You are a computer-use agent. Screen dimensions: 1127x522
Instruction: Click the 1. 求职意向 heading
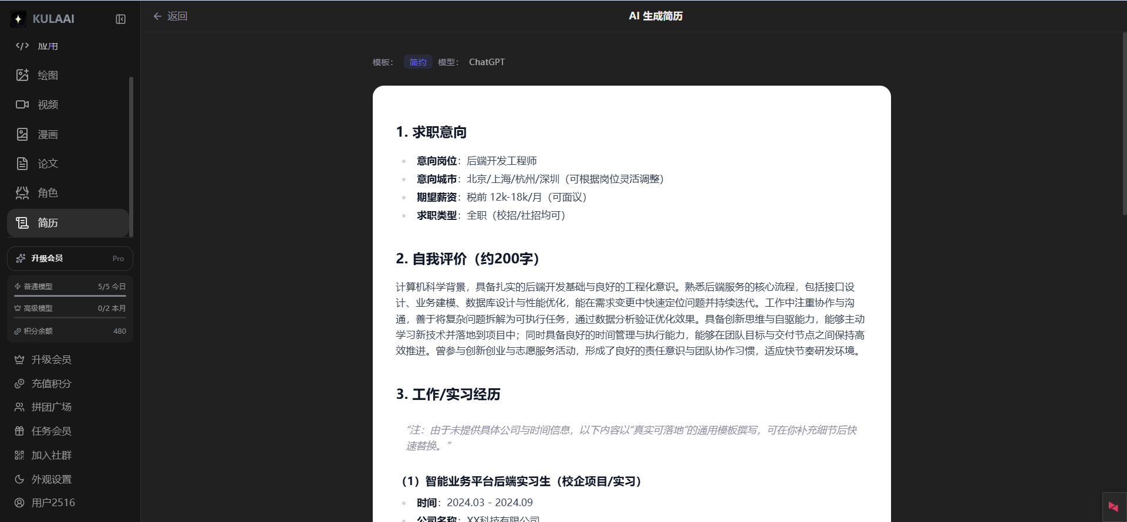click(x=431, y=132)
